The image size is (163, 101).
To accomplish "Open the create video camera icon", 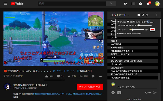I will [126, 4].
